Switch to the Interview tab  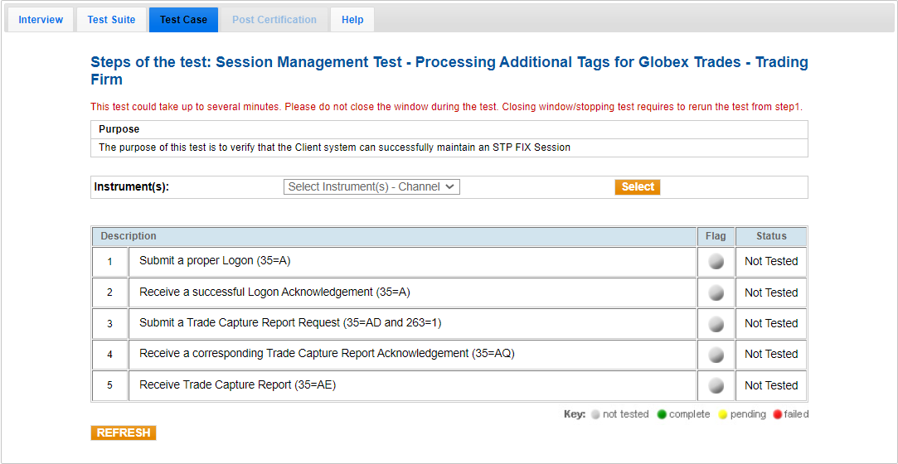click(x=41, y=20)
